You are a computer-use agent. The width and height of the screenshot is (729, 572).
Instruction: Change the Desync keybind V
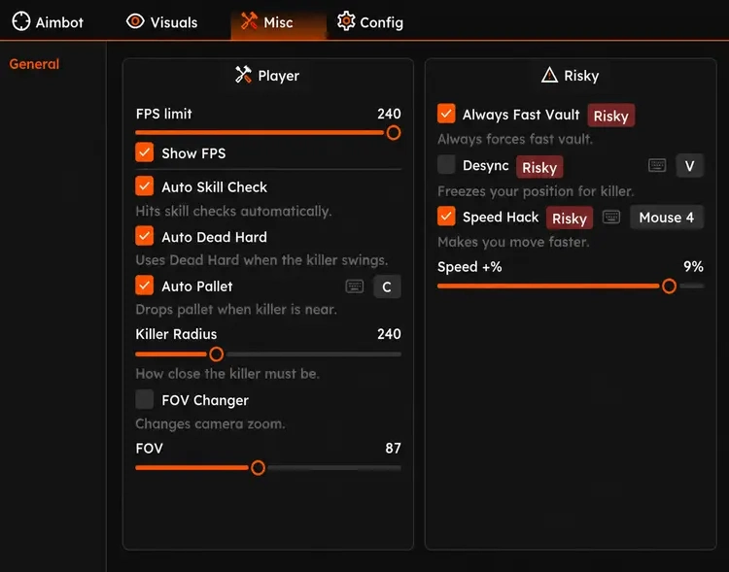pos(689,166)
